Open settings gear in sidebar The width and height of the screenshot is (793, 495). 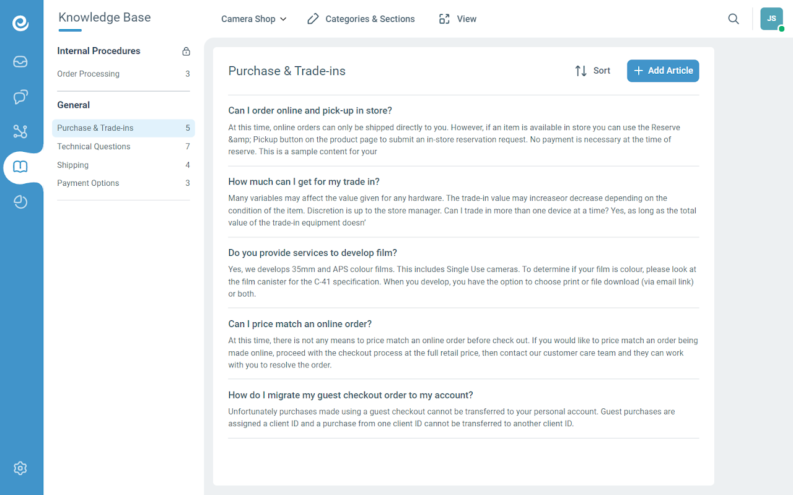20,468
